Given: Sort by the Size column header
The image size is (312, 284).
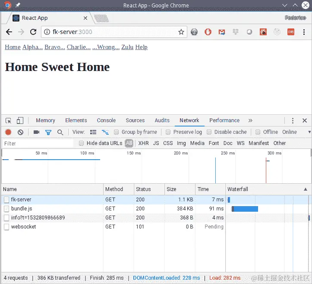Looking at the screenshot, I should (180, 189).
